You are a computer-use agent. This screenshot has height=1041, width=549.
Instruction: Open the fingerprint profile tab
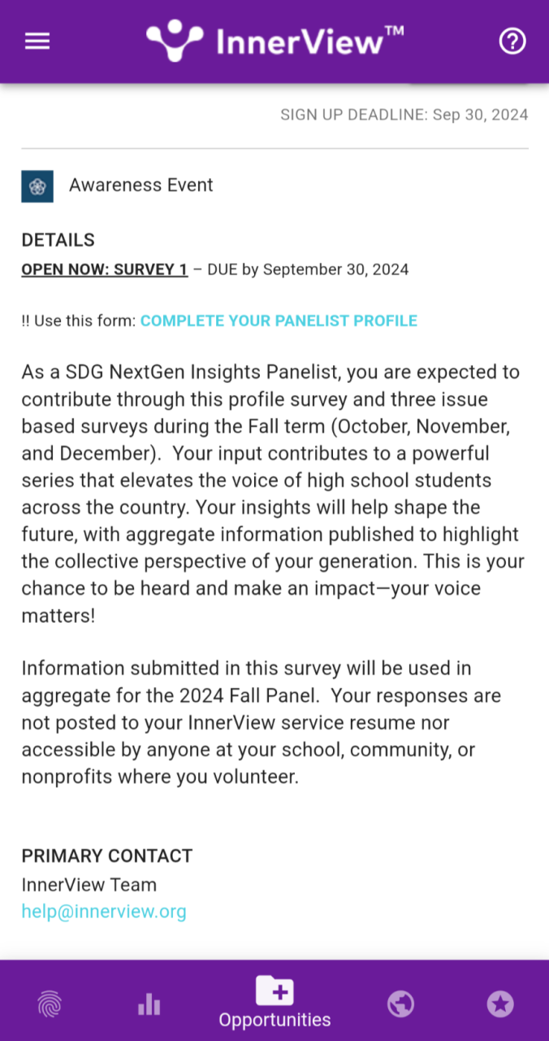[50, 1006]
